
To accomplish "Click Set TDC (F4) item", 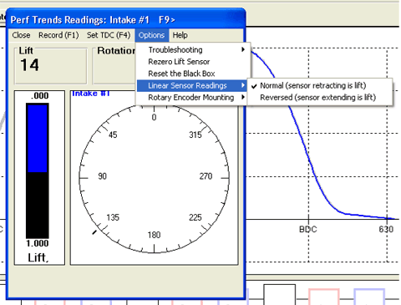I will click(109, 35).
